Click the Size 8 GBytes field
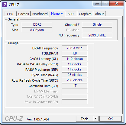126x125 pixels. tap(37, 30)
